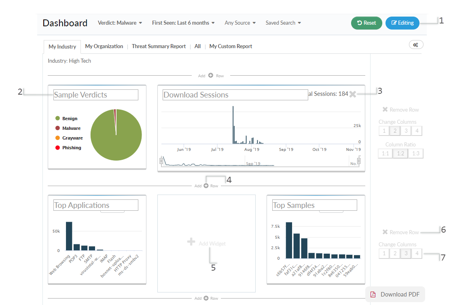Select the My Custom Report tab
This screenshot has height=305, width=466.
(x=231, y=47)
